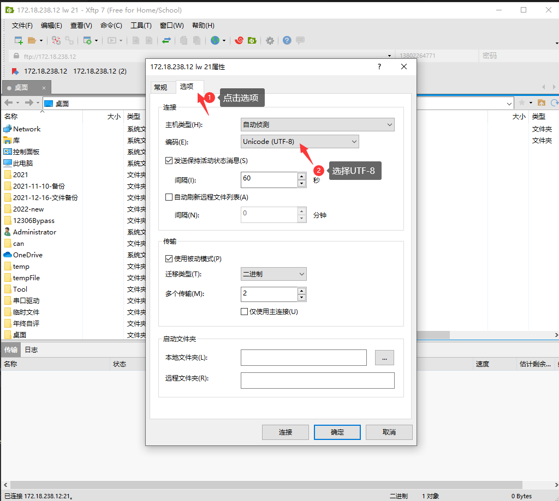
Task: Open a new connection session
Action: (x=18, y=40)
